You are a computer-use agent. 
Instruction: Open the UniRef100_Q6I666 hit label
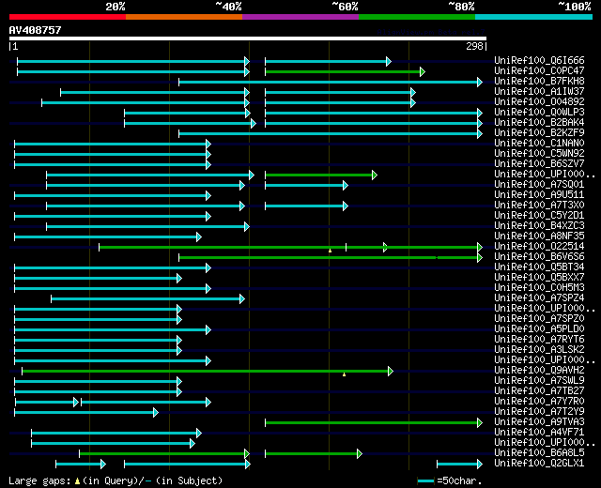pos(539,60)
